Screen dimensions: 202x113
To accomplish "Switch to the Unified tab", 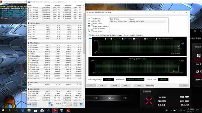I will pos(132,35).
